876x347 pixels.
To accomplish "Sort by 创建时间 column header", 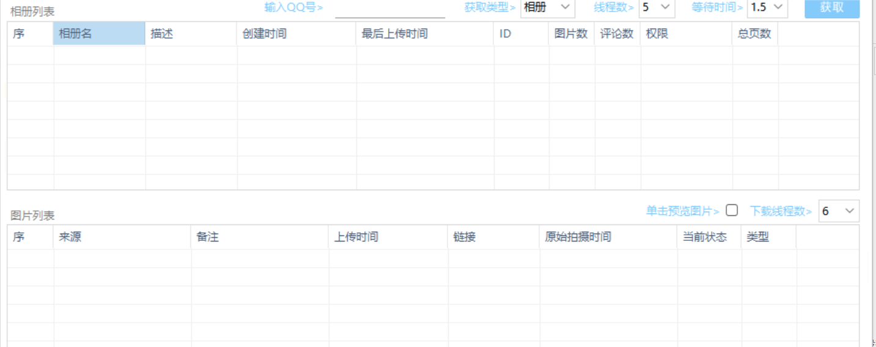I will tap(296, 34).
